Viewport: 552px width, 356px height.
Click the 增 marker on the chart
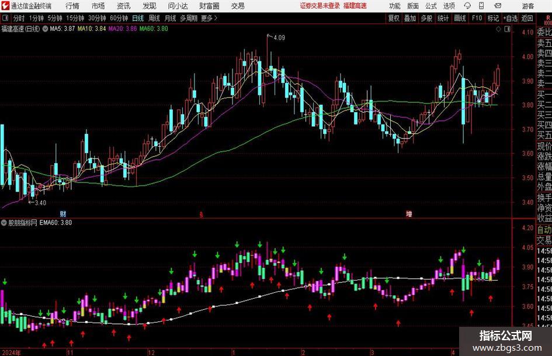[409, 214]
